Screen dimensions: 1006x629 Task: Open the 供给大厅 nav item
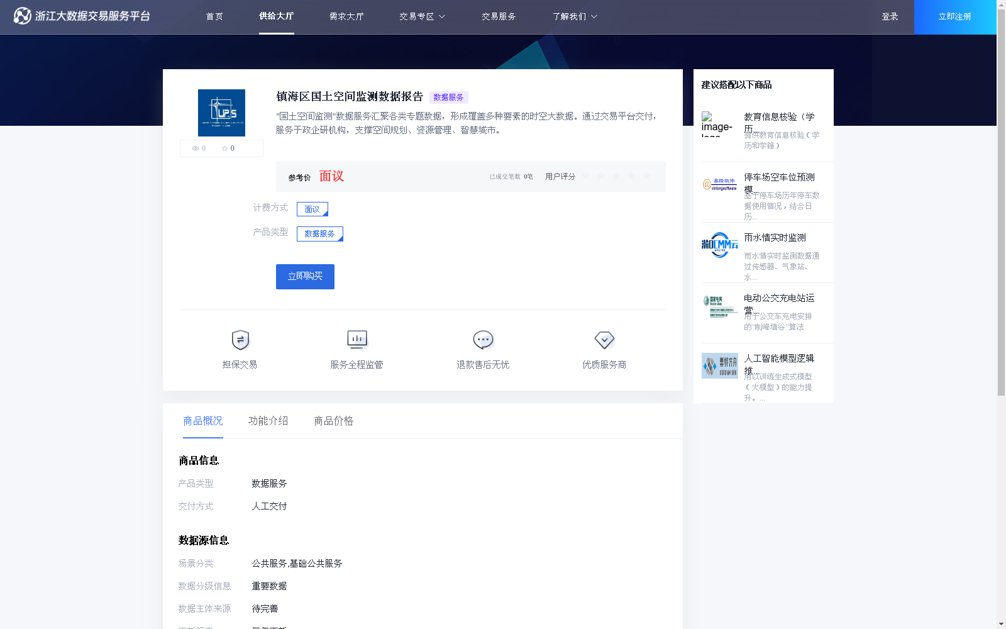(277, 16)
